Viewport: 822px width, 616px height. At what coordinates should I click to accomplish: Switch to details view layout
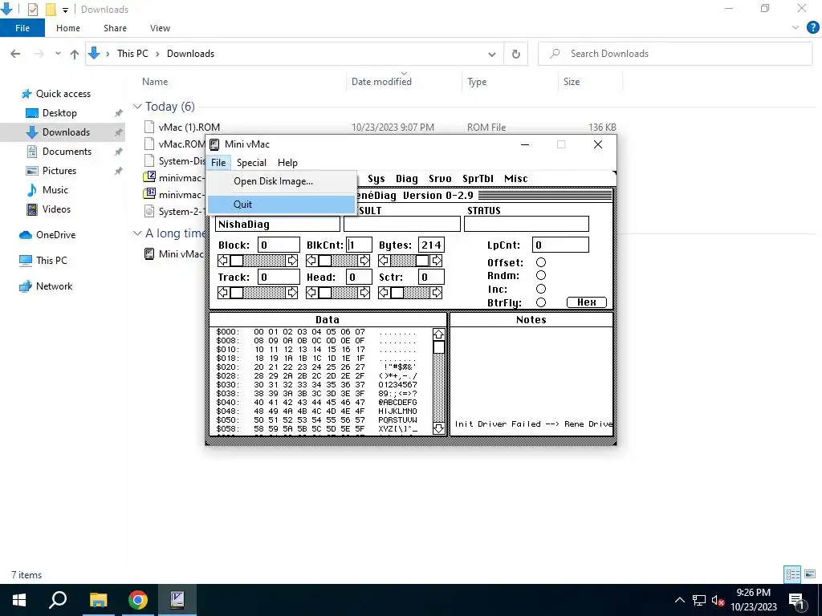(792, 574)
